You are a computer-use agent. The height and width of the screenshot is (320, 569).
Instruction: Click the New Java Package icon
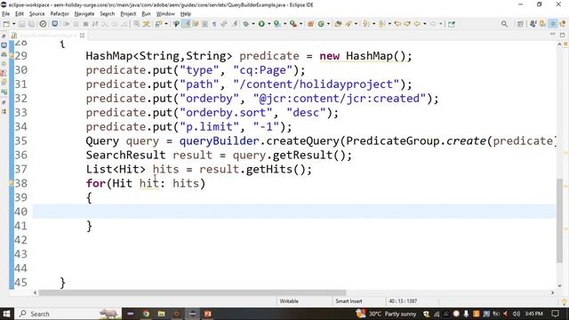(310, 24)
